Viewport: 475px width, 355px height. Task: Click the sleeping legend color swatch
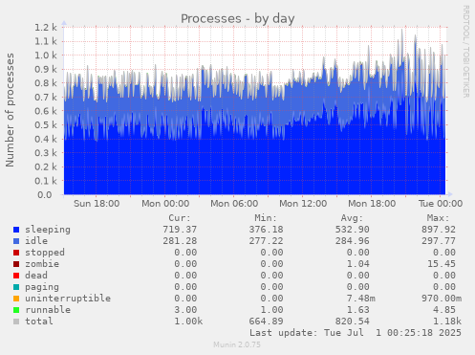pos(16,230)
